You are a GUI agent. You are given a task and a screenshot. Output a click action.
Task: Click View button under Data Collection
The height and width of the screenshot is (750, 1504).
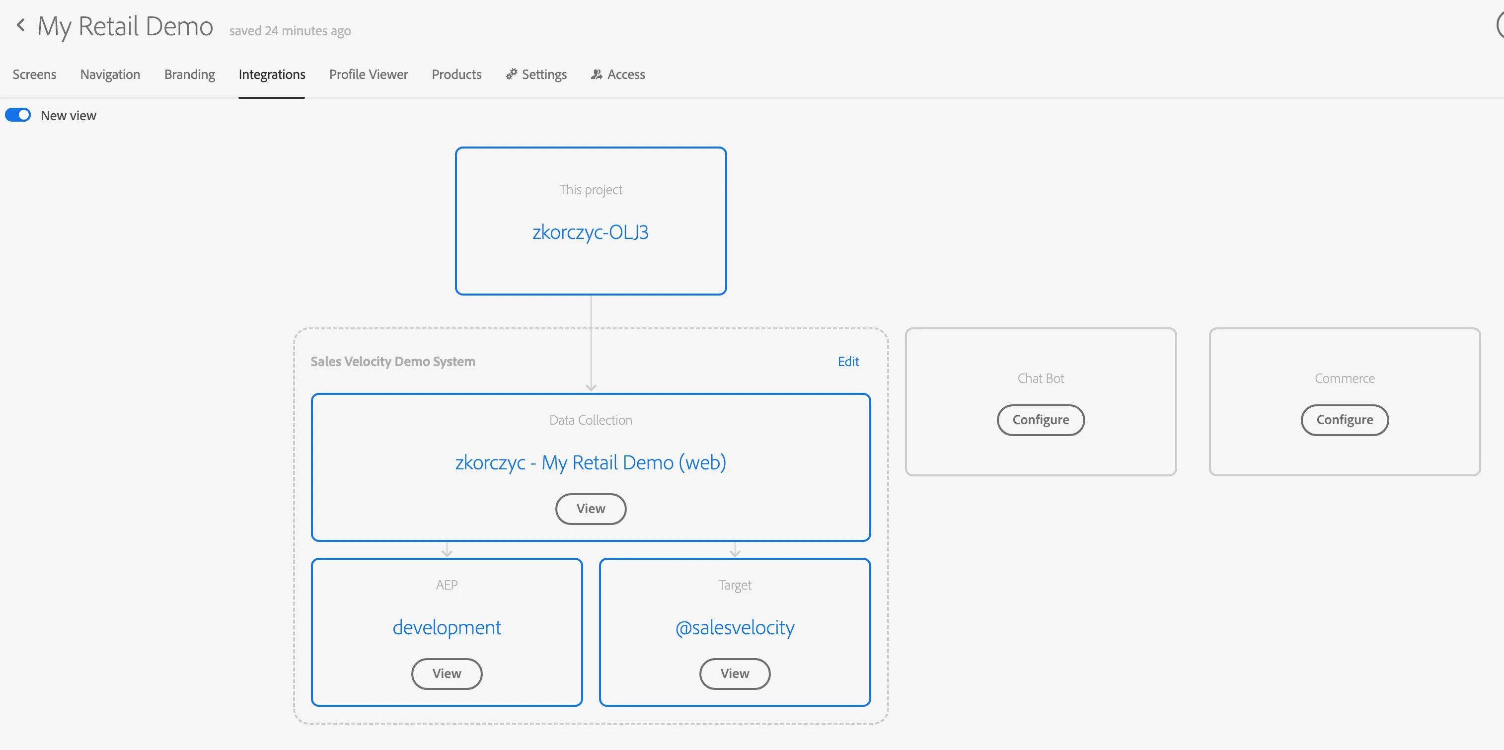pos(590,509)
